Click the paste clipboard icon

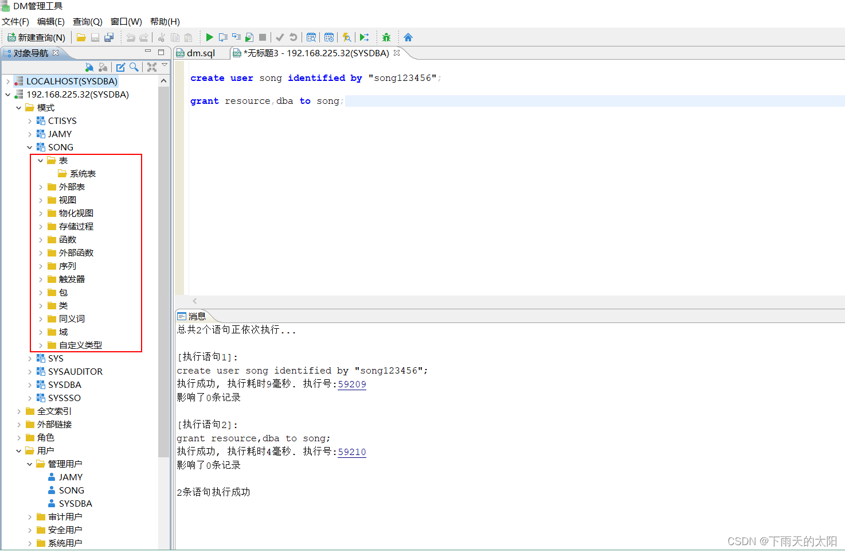(188, 37)
